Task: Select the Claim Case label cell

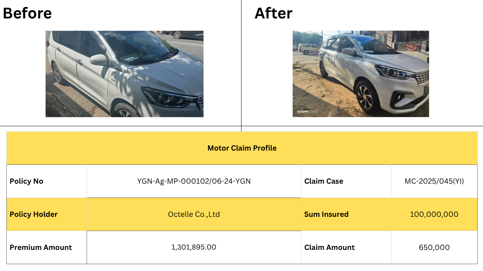Action: [x=346, y=181]
